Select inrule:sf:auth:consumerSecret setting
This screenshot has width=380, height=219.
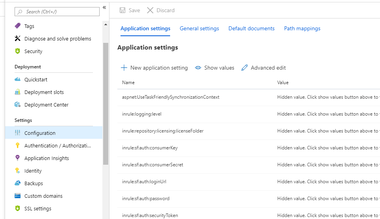152,165
